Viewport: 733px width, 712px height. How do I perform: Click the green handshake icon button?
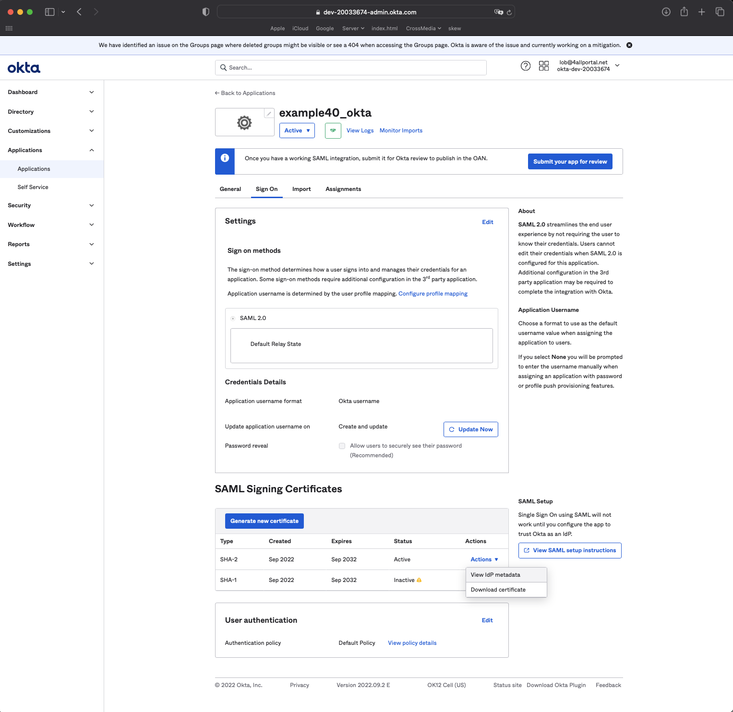click(x=333, y=131)
